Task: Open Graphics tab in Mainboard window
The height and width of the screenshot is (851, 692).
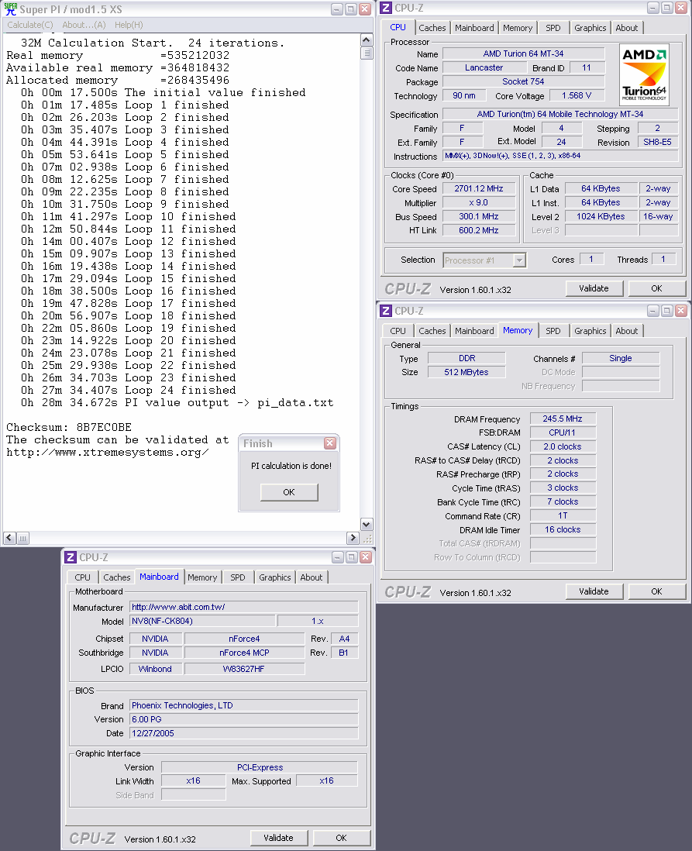Action: click(x=274, y=577)
